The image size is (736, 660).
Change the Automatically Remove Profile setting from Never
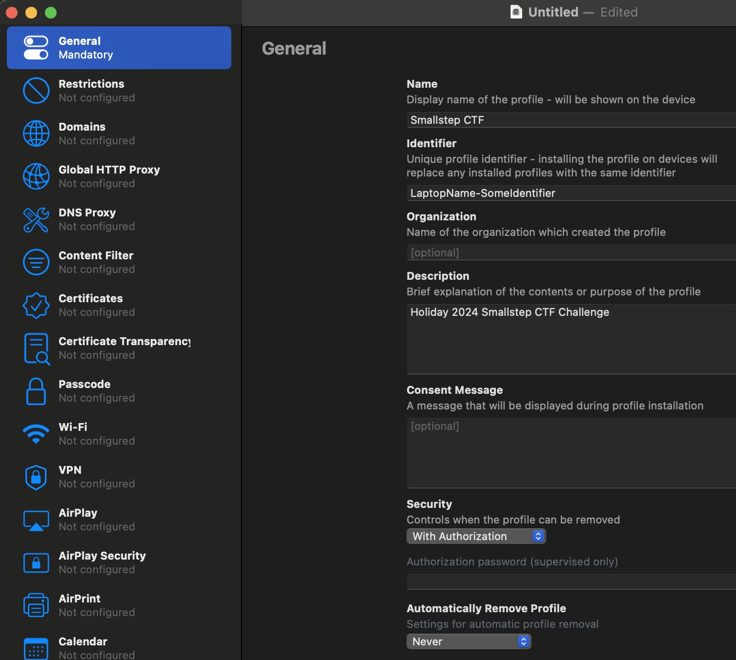(469, 641)
